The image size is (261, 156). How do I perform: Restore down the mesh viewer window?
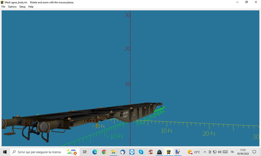click(247, 2)
